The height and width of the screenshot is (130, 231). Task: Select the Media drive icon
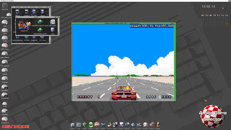click(x=5, y=38)
